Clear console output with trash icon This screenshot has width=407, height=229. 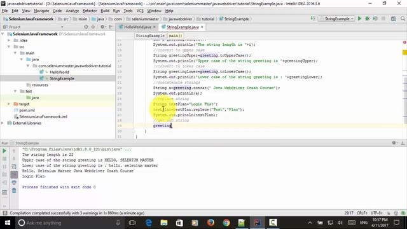tap(14, 191)
